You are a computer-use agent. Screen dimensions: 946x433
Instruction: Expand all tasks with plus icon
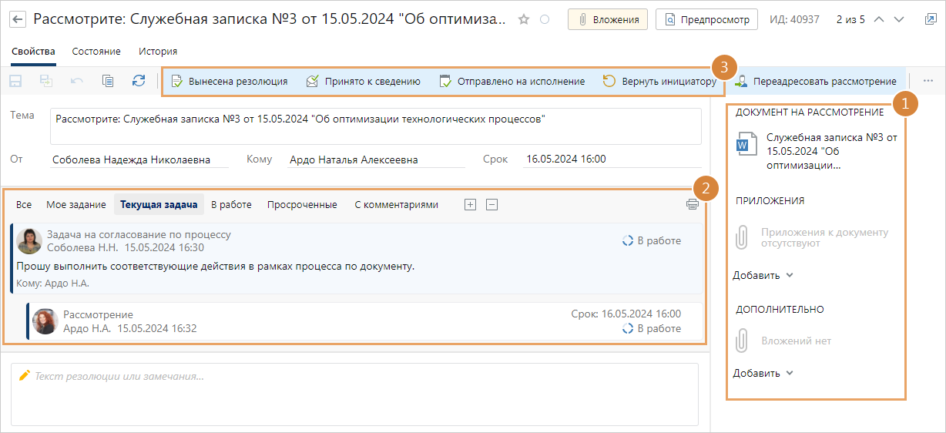tap(471, 205)
